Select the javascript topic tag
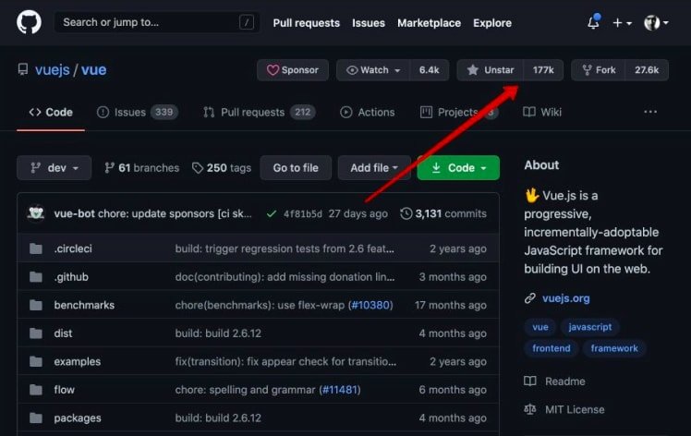691x436 pixels. [588, 327]
